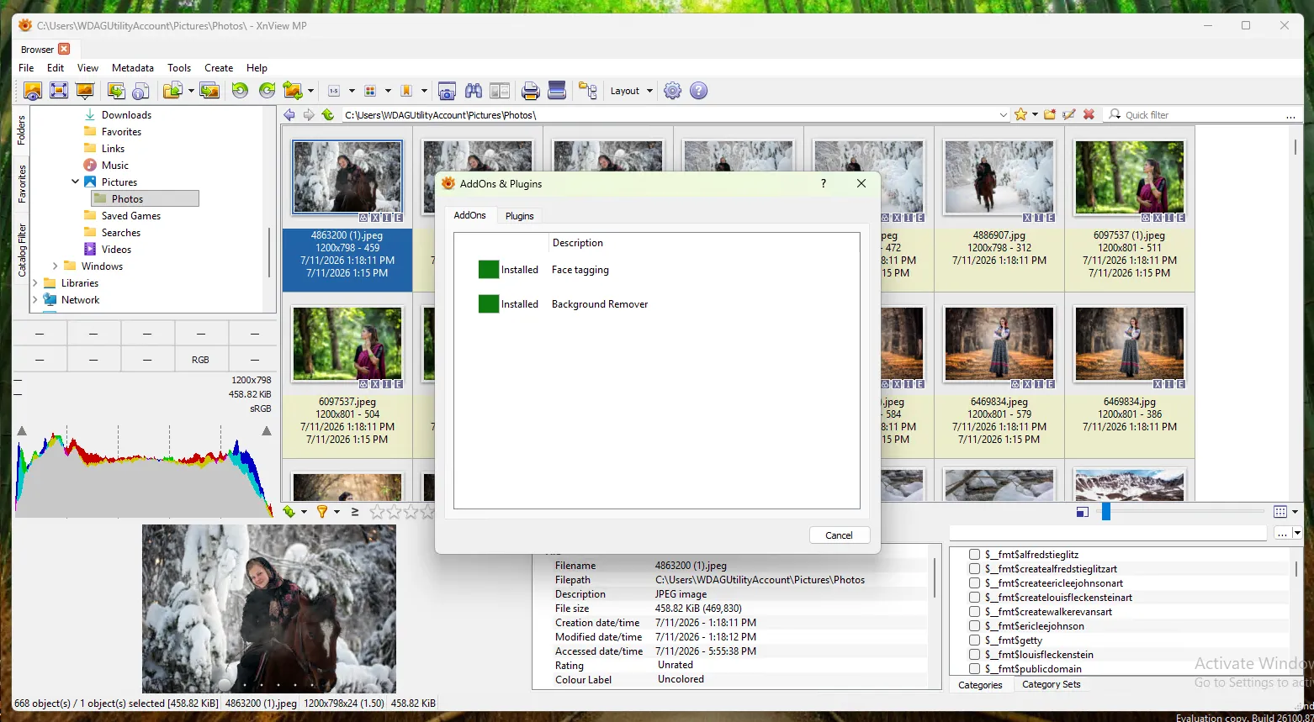This screenshot has width=1314, height=722.
Task: Select the Face tagging addon row
Action: [x=656, y=270]
